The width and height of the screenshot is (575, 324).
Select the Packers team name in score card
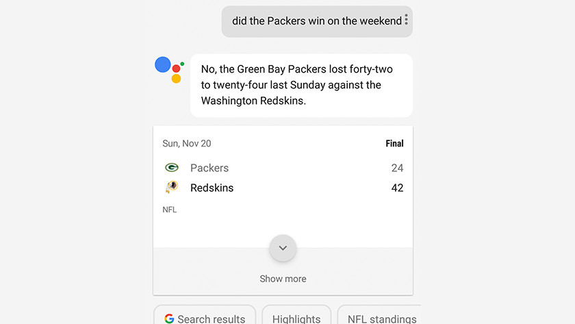click(209, 168)
